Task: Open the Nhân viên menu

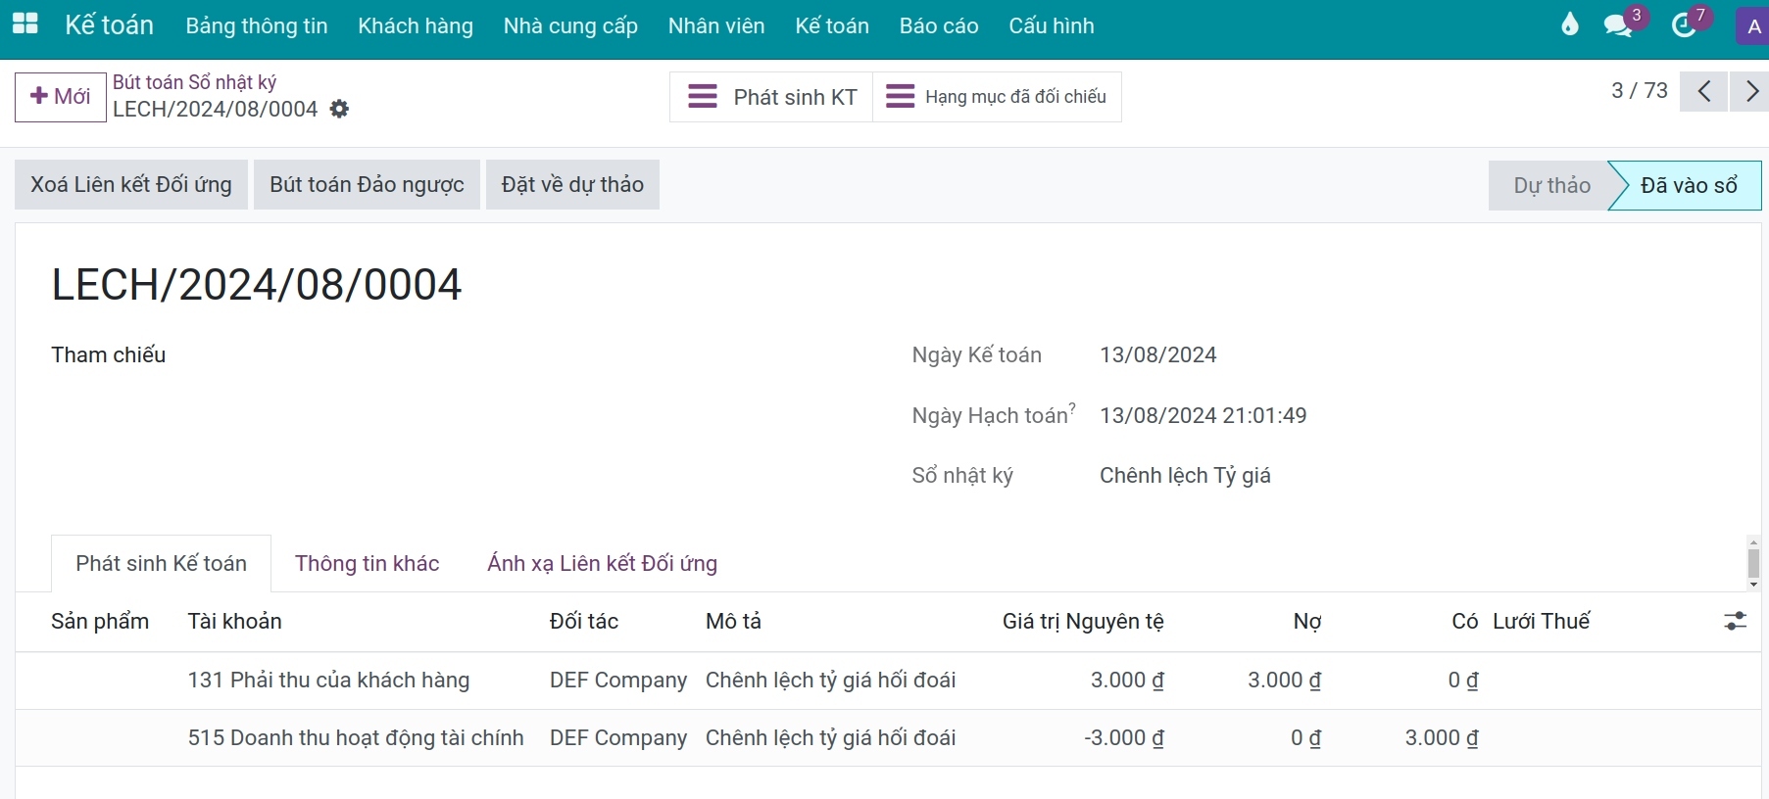Action: [716, 26]
